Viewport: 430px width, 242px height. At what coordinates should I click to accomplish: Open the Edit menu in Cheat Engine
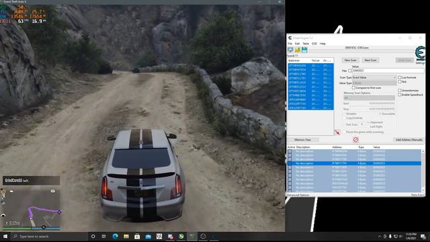(x=297, y=44)
